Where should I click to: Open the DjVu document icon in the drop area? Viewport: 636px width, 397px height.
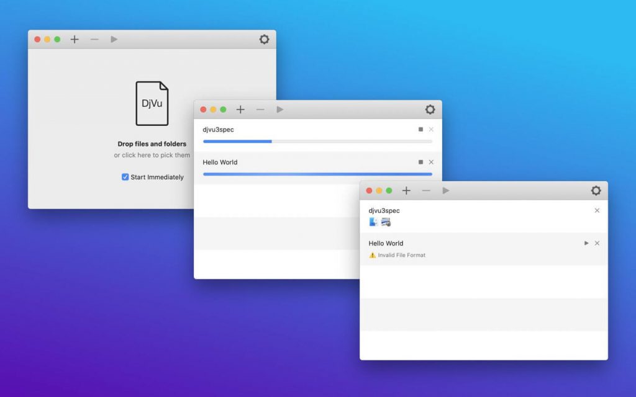(x=152, y=103)
